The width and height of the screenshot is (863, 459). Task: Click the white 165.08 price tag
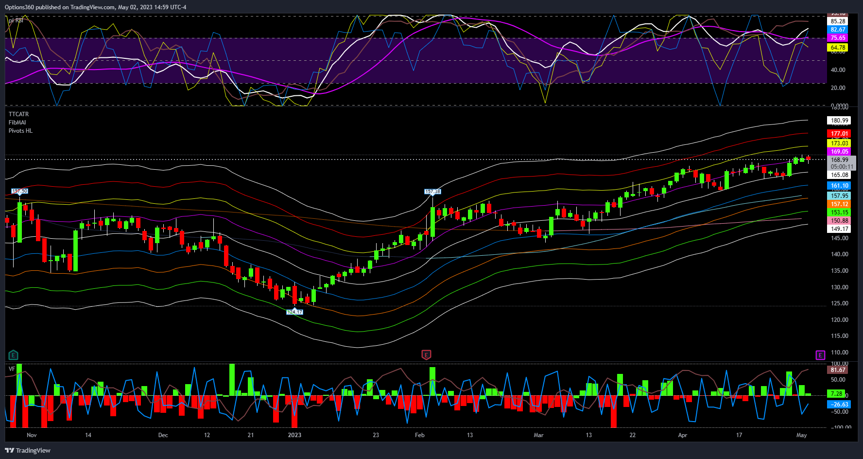point(839,175)
